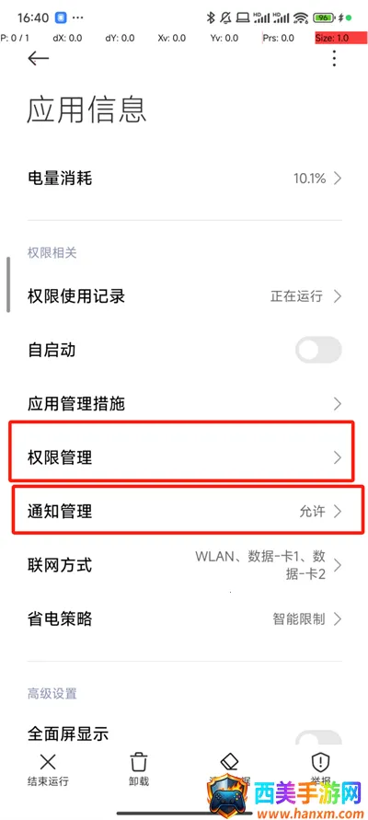368x820 pixels.
Task: Tap the eraser clear-data icon
Action: tap(229, 760)
